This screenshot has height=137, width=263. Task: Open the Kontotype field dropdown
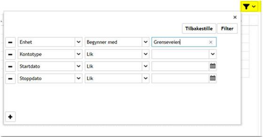(x=79, y=54)
